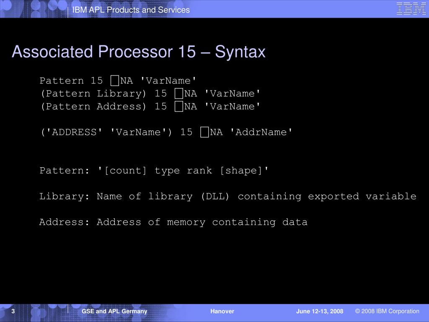The height and width of the screenshot is (322, 429).
Task: Click the line starting '(Pattern Address) 15'
Action: [150, 106]
